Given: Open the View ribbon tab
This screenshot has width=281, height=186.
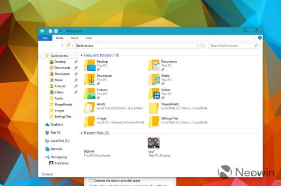Looking at the screenshot, I should point(89,38).
